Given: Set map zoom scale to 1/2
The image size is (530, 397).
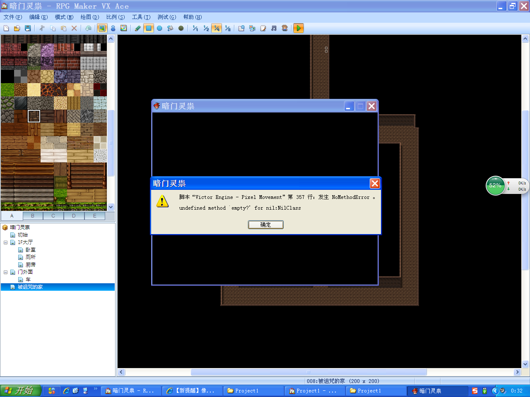Looking at the screenshot, I should click(206, 28).
